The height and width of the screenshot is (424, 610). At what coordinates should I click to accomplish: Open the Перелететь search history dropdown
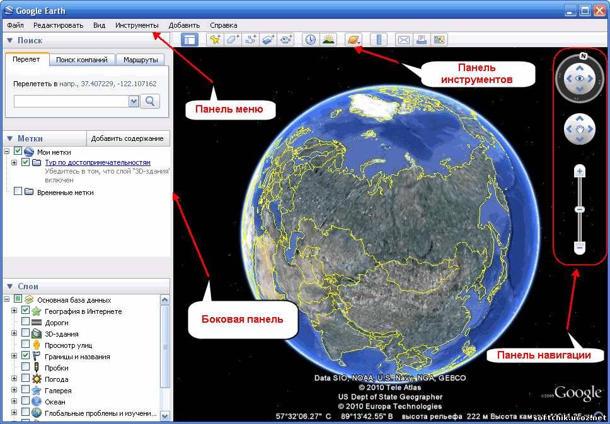click(x=134, y=101)
